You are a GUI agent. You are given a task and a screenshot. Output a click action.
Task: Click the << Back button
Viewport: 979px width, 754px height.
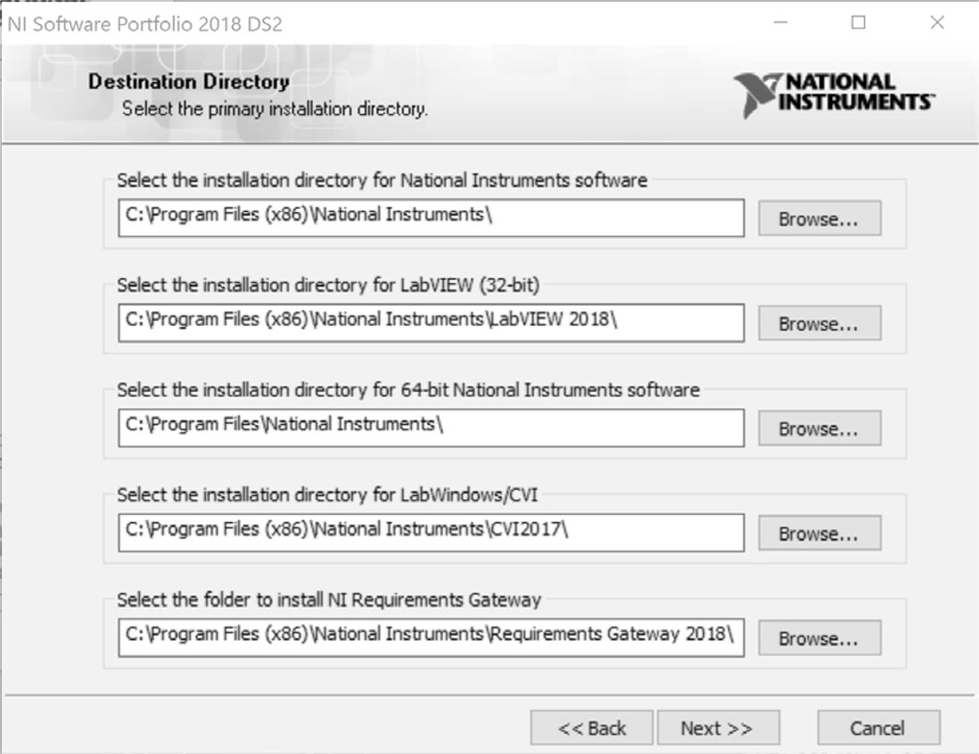coord(592,728)
